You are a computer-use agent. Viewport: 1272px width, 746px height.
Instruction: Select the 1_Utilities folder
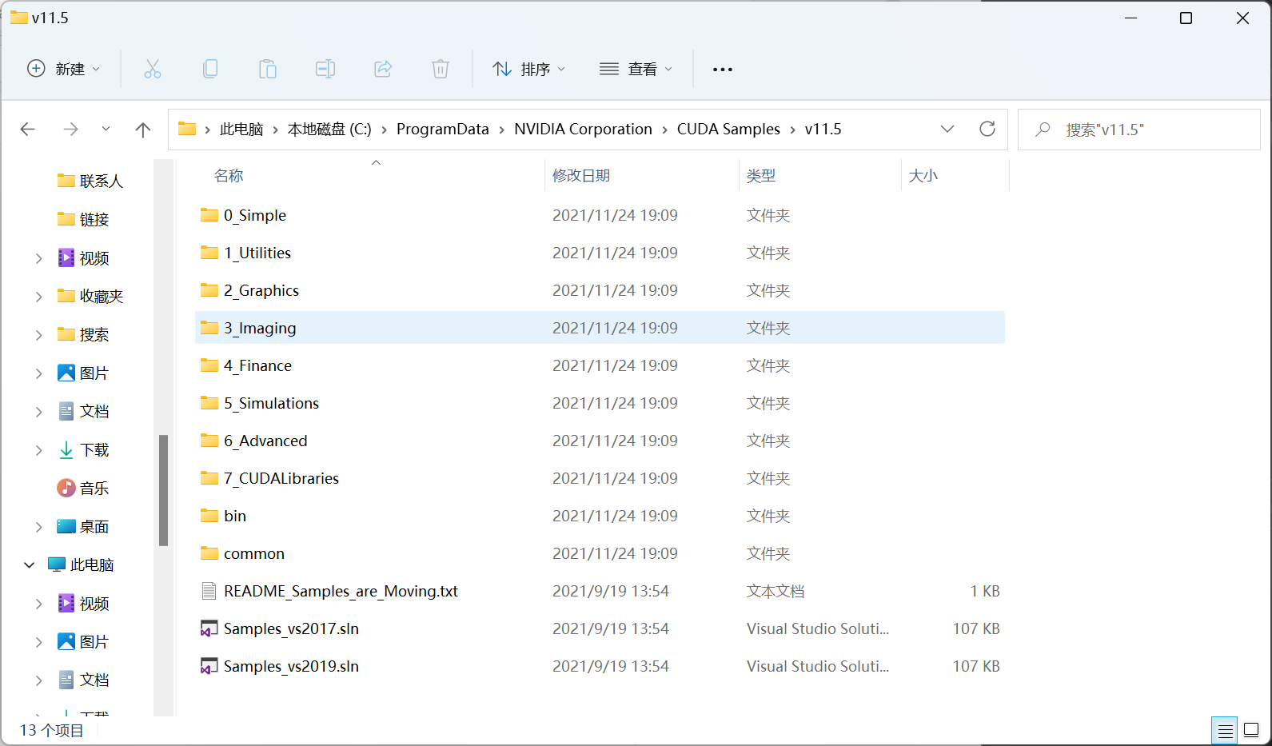tap(257, 253)
